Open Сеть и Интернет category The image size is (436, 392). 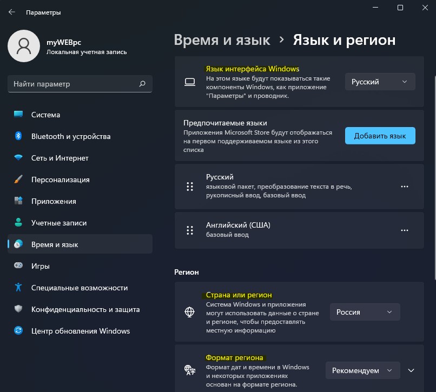[80, 158]
